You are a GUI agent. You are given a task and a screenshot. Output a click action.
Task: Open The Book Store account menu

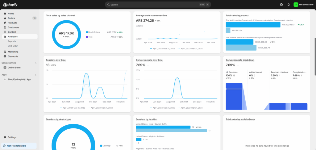click(303, 5)
